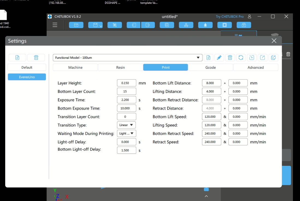Click the save floppy disk toolbar icon

pyautogui.click(x=95, y=25)
